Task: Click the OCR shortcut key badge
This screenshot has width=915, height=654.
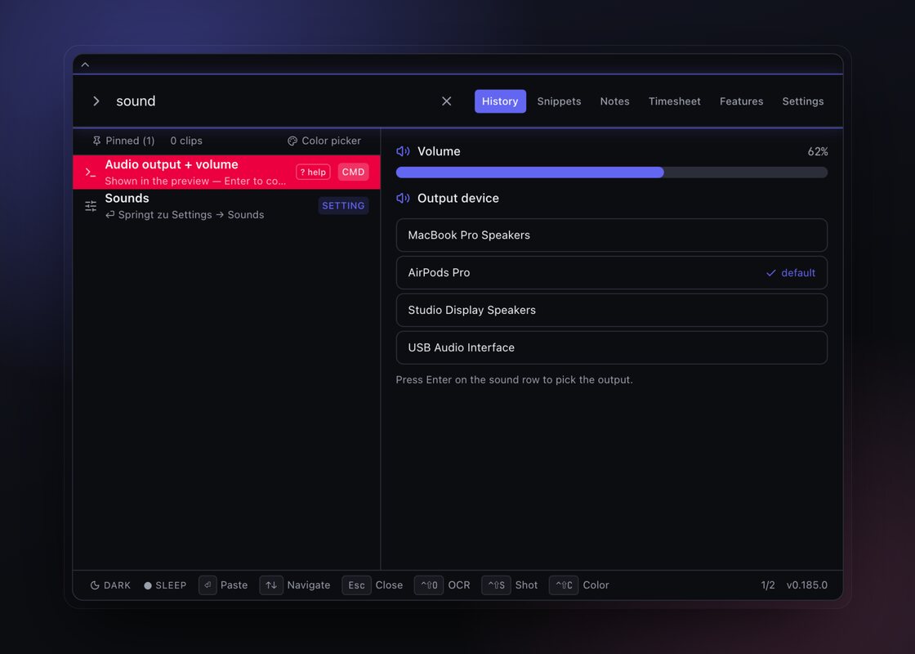Action: pyautogui.click(x=429, y=585)
